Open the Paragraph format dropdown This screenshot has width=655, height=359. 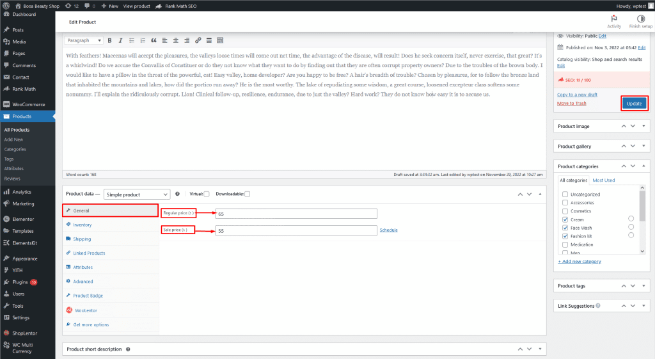(84, 40)
